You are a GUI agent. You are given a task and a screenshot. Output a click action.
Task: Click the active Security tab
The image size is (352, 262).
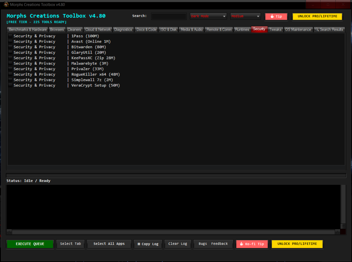pos(259,29)
